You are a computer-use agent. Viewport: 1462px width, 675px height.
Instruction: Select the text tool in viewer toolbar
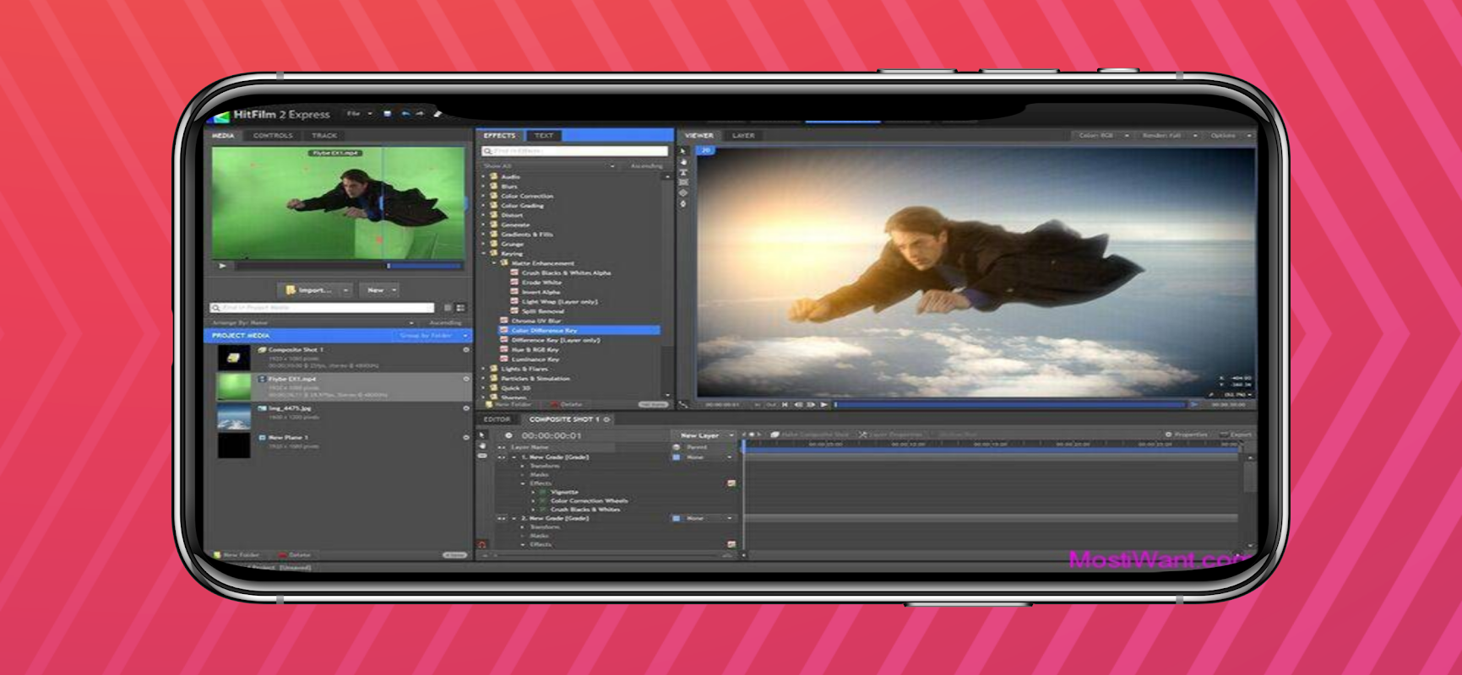683,172
